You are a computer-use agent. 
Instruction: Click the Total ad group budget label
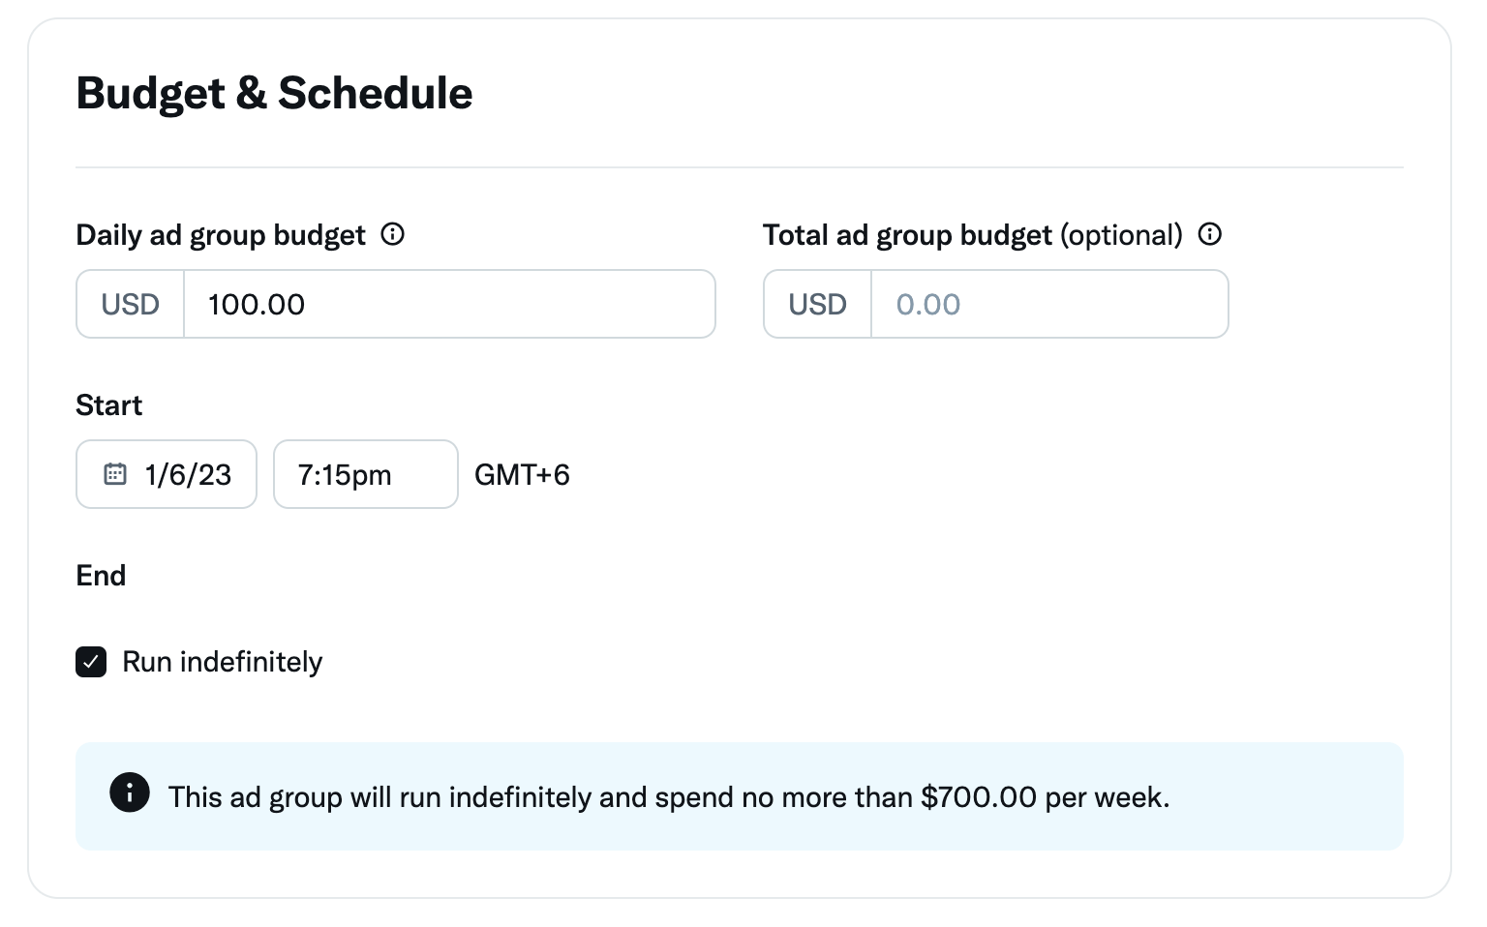pos(906,235)
